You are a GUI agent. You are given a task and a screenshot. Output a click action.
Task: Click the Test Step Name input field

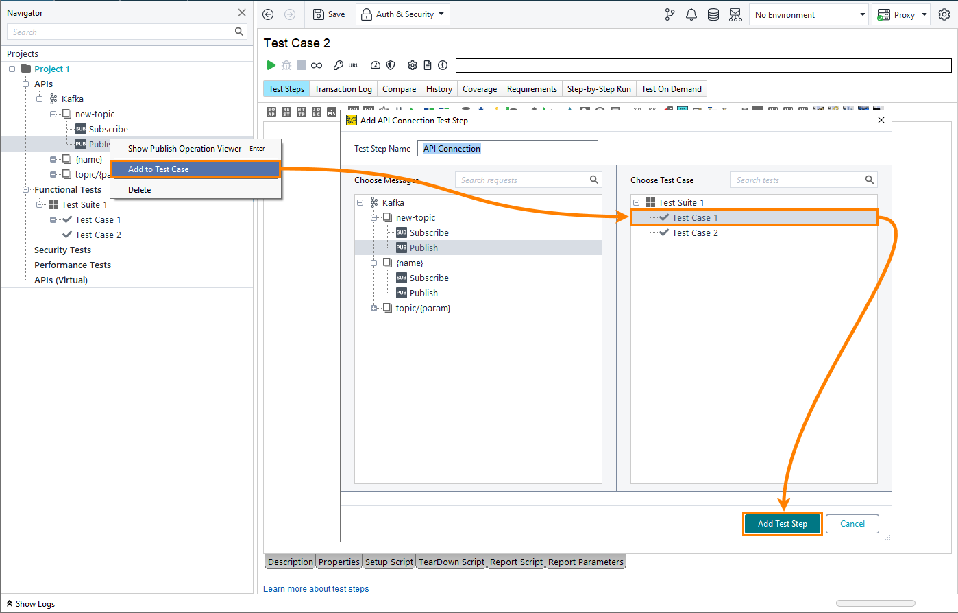coord(507,148)
